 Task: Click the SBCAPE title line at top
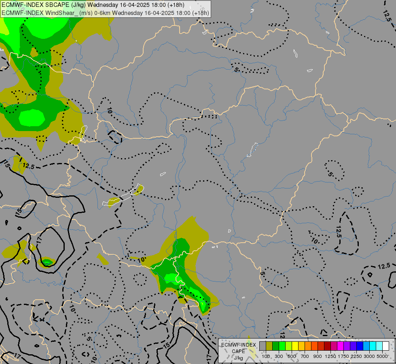pos(93,5)
